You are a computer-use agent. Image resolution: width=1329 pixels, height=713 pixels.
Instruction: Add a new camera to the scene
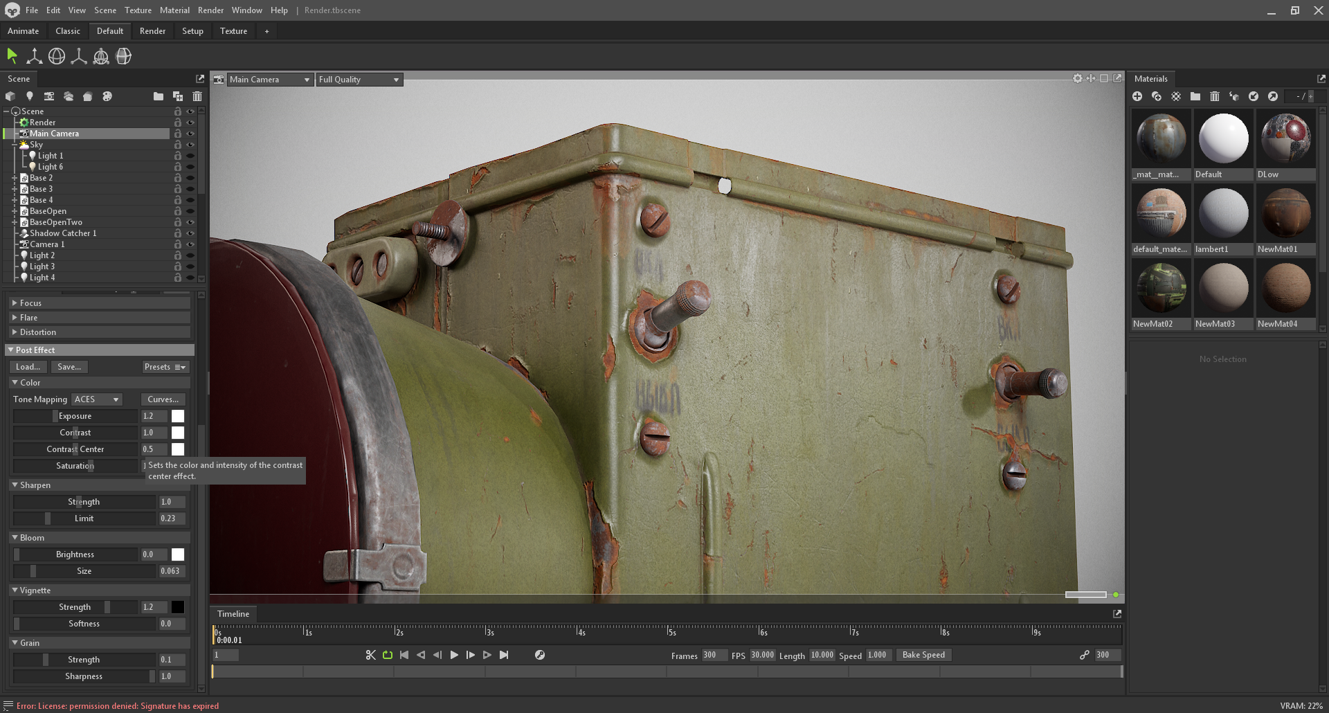[49, 96]
